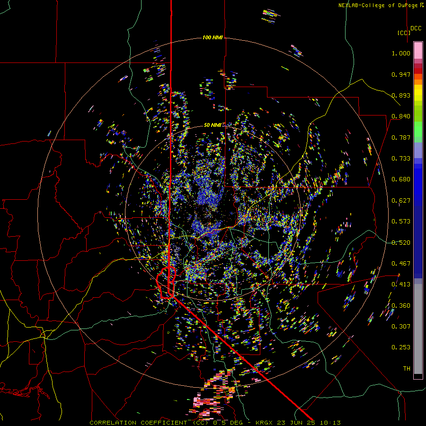Click the TH label on color scale
Viewport: 426px width, 426px height.
(x=407, y=369)
